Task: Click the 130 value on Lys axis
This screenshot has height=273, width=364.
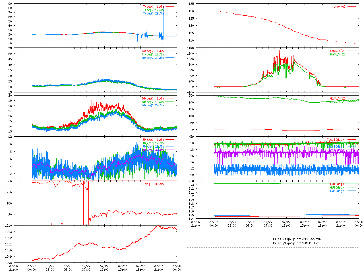Action: 191,11
